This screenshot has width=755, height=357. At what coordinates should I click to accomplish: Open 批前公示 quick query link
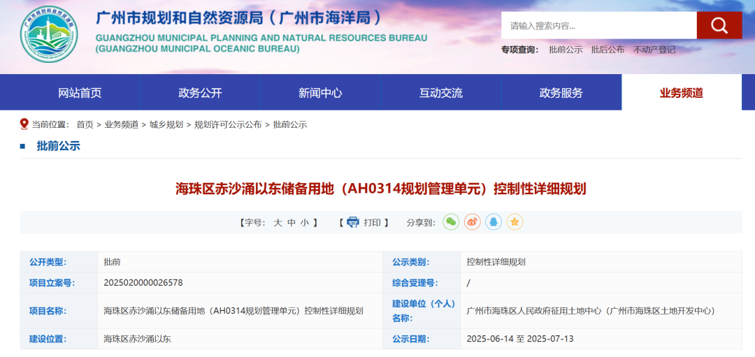[566, 50]
